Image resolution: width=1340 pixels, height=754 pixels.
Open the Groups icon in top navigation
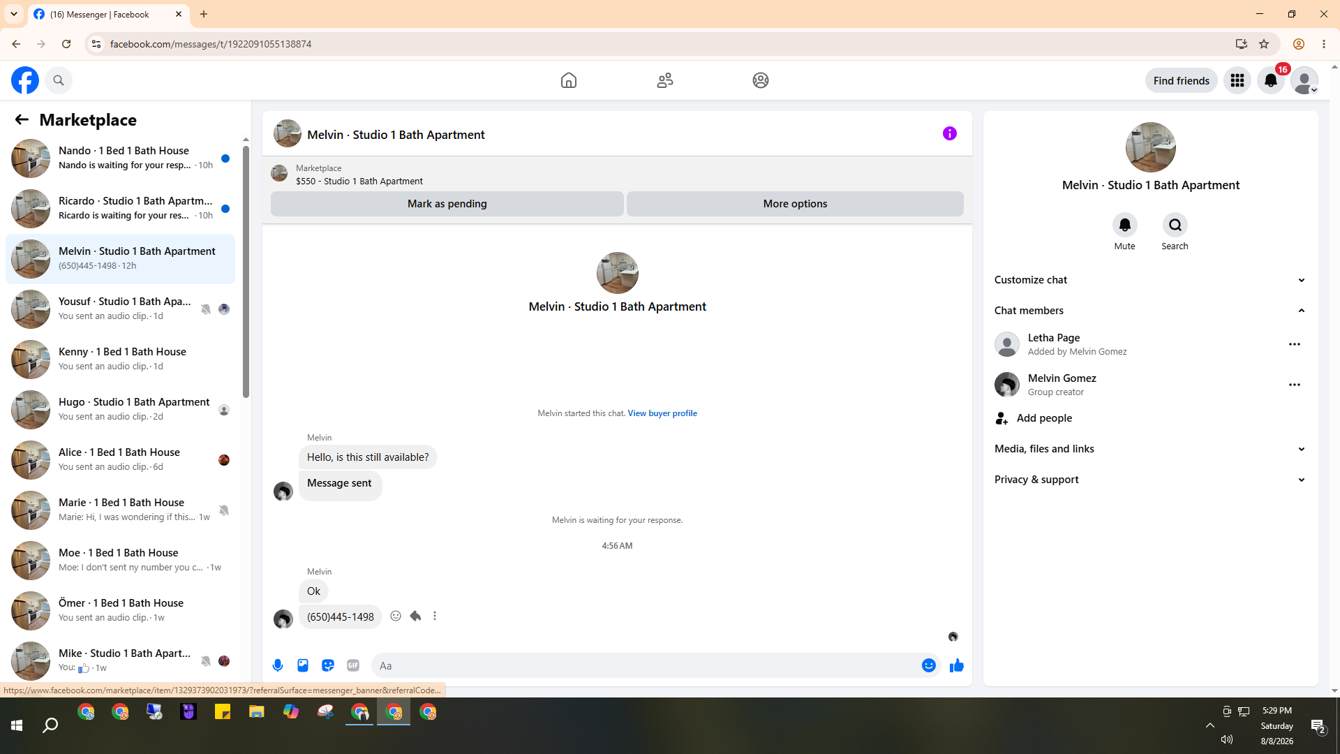click(761, 80)
